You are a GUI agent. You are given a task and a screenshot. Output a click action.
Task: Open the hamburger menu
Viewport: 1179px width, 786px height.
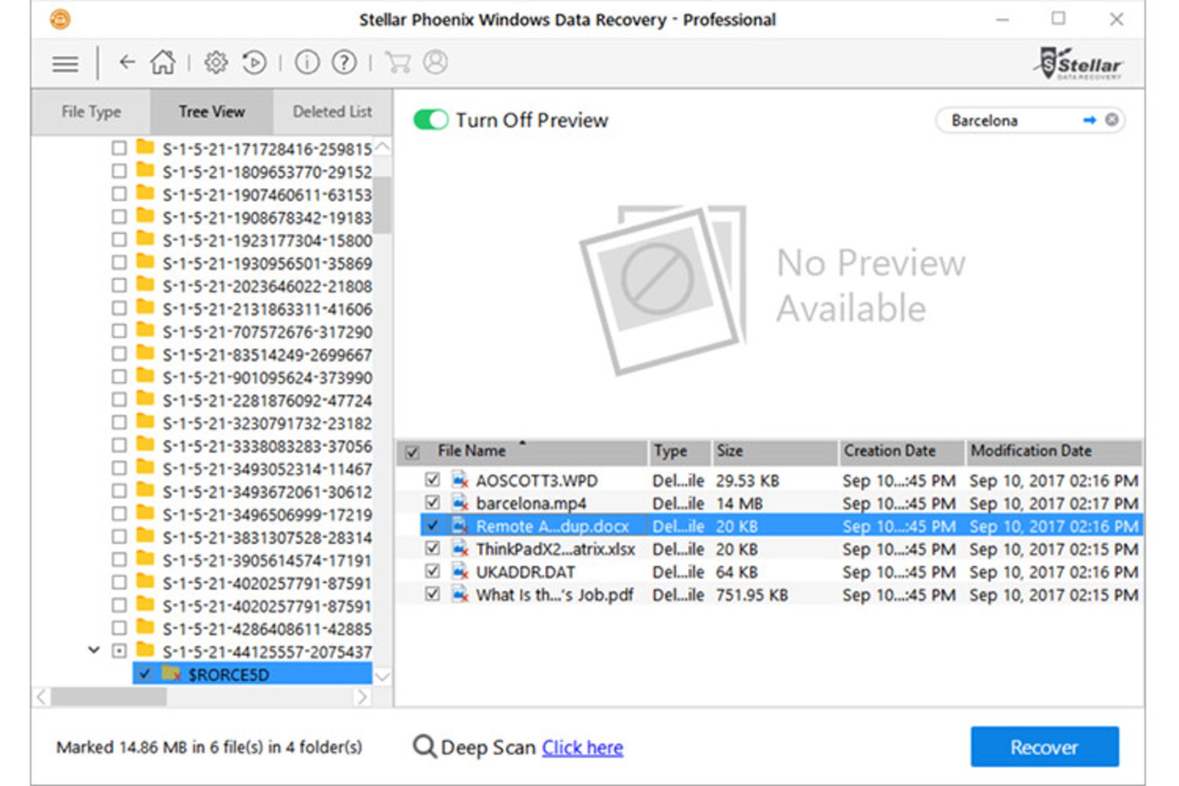65,63
